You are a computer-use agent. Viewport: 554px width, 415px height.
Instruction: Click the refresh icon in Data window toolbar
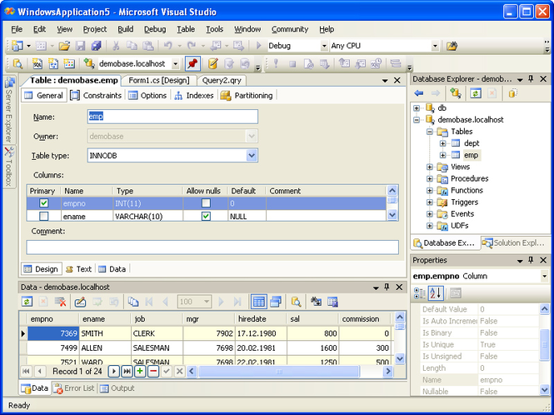point(27,302)
